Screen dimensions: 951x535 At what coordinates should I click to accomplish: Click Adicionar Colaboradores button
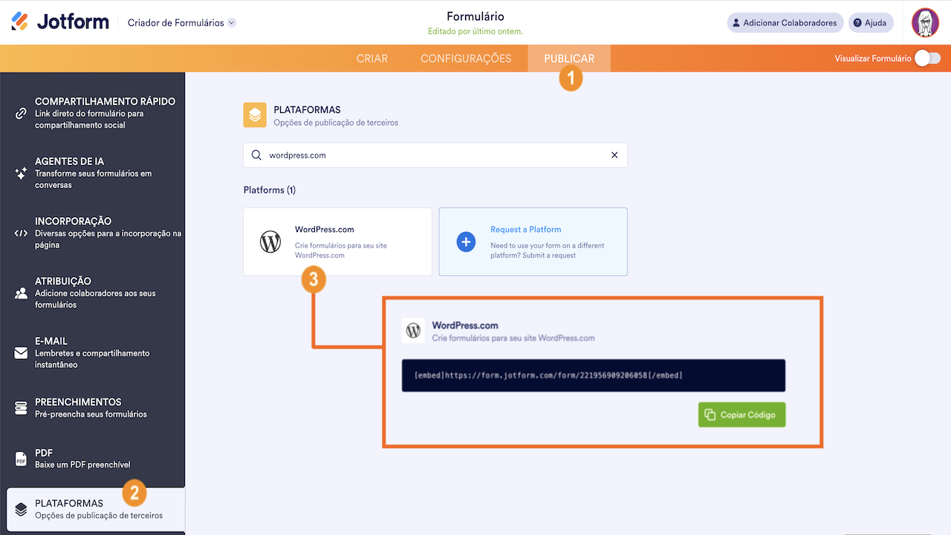tap(785, 23)
